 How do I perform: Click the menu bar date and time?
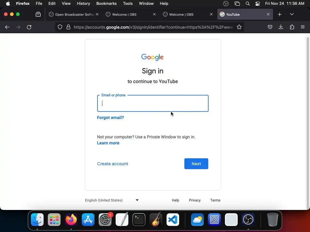point(285,4)
